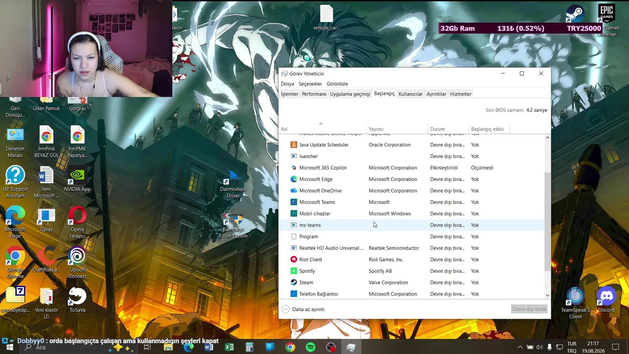Open the Görüntüle menu
629x354 pixels.
click(x=337, y=84)
